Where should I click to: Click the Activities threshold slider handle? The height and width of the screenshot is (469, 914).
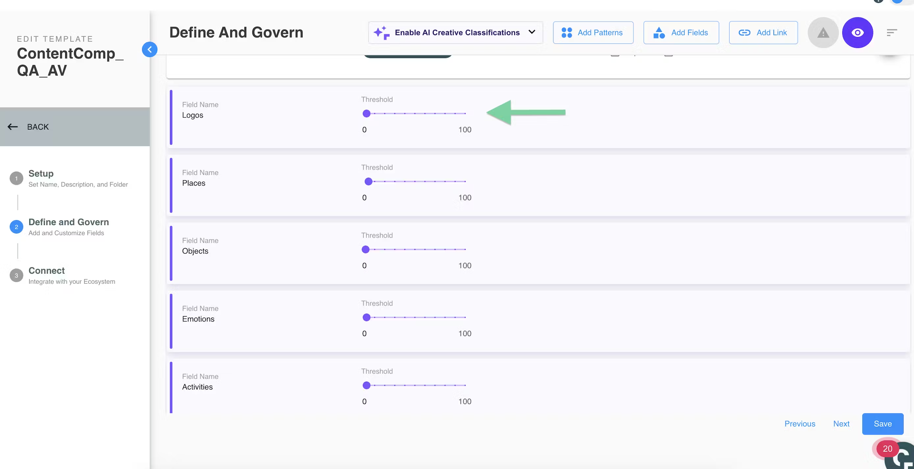pos(366,385)
